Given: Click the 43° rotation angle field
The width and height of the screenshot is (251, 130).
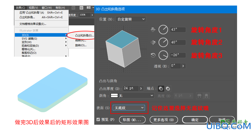Looking at the screenshot, I should 178,29.
